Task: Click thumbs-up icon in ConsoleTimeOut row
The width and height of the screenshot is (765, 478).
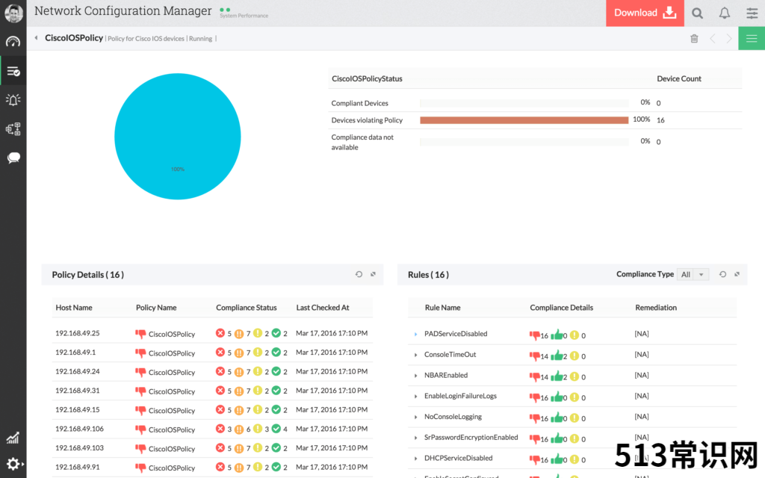Action: [x=557, y=355]
